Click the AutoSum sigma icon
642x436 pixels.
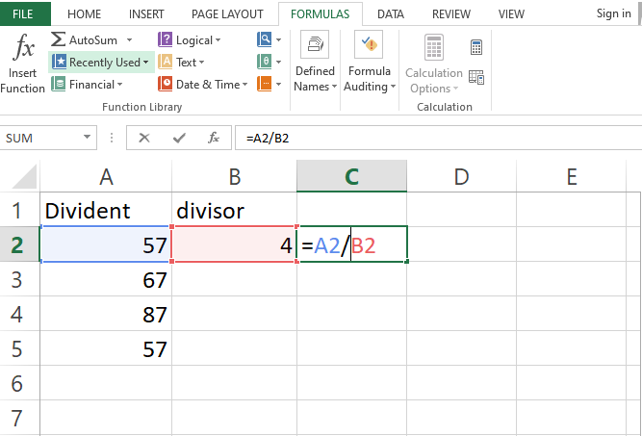point(58,39)
